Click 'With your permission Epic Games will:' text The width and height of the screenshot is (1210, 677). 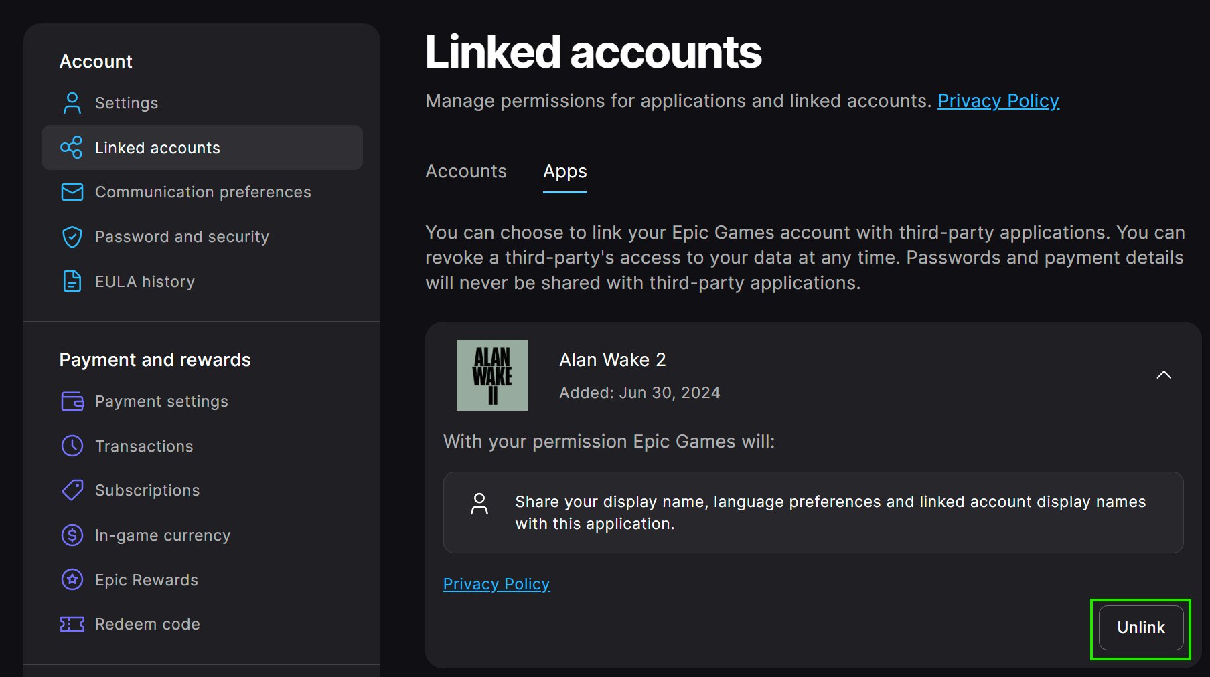pyautogui.click(x=609, y=442)
